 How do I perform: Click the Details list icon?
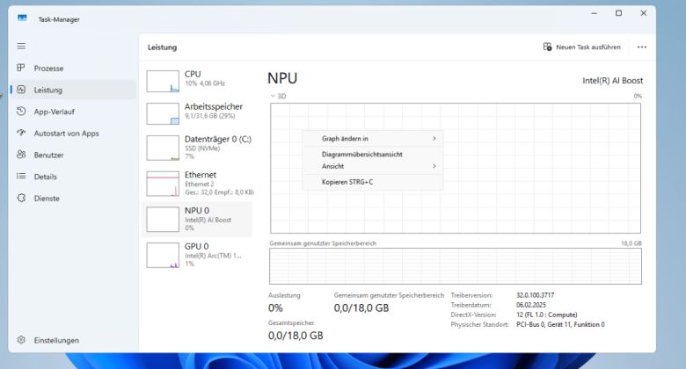[x=21, y=177]
